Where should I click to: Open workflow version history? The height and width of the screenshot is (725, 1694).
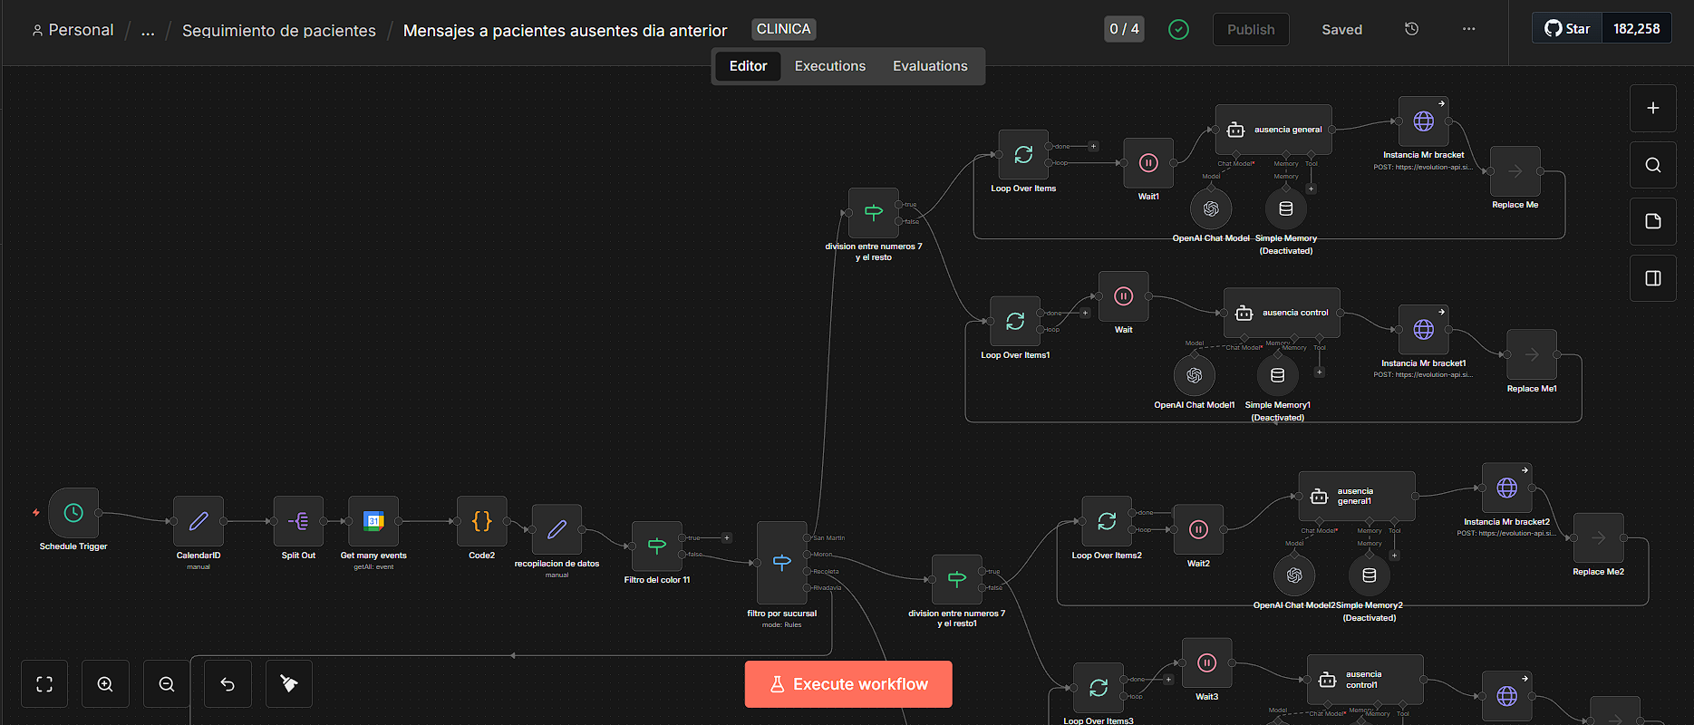click(x=1411, y=29)
